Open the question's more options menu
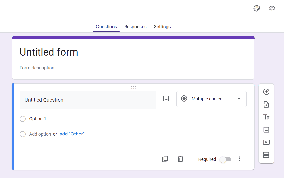This screenshot has height=178, width=284. coord(239,159)
